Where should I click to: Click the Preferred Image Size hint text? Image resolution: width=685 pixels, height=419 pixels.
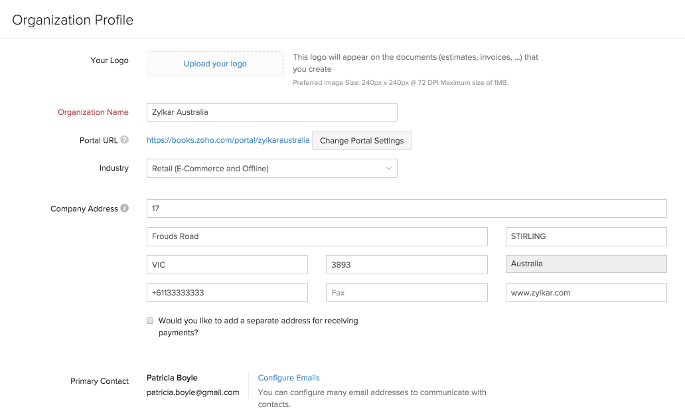pos(401,82)
